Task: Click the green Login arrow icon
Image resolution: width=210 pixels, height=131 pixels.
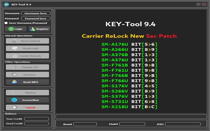Action: (11, 29)
